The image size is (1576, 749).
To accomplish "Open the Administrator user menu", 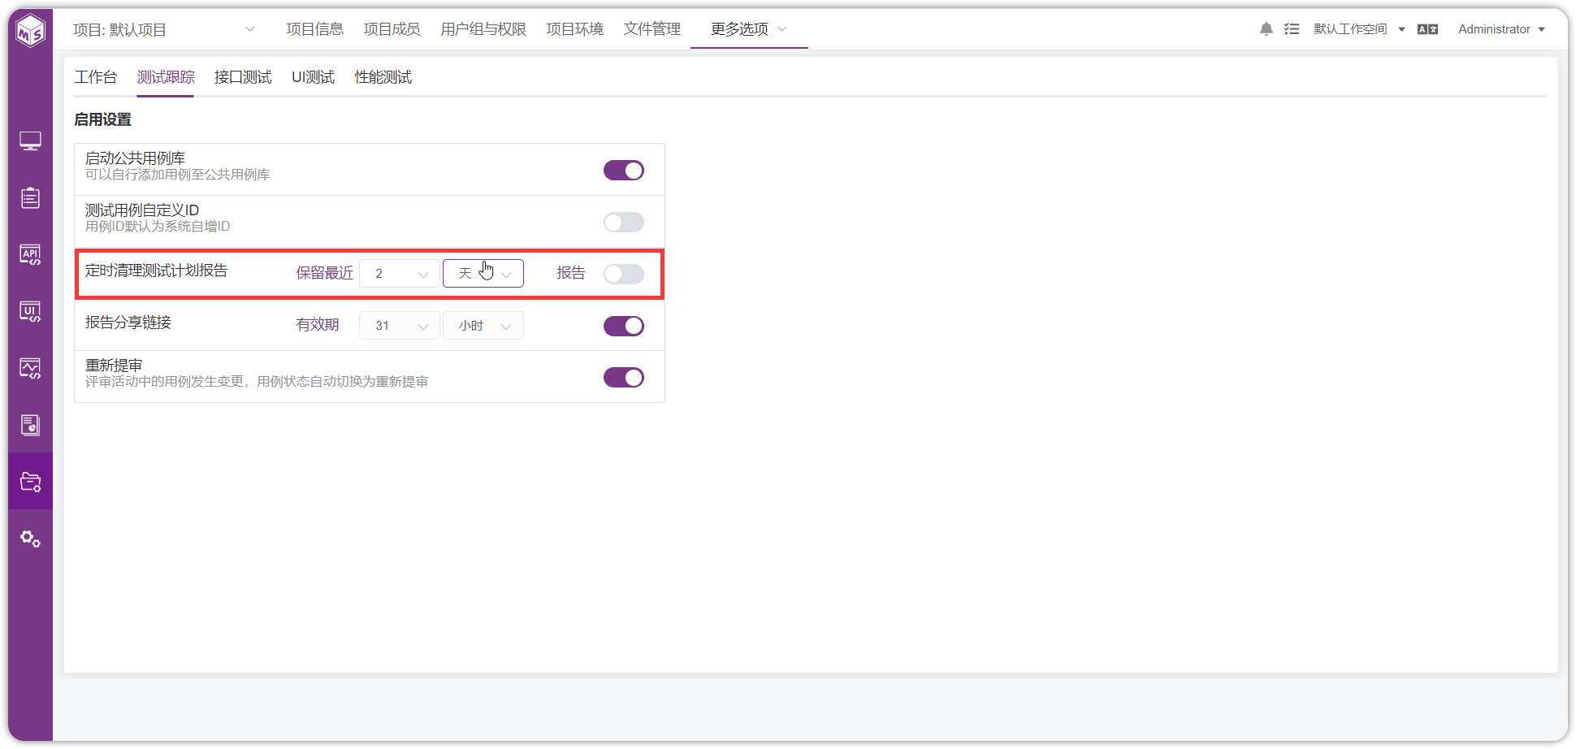I will [x=1501, y=29].
